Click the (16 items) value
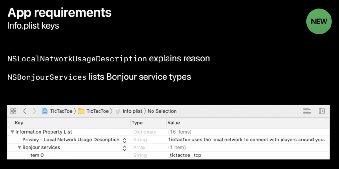Screen dimensions: 339x169 tap(180, 132)
